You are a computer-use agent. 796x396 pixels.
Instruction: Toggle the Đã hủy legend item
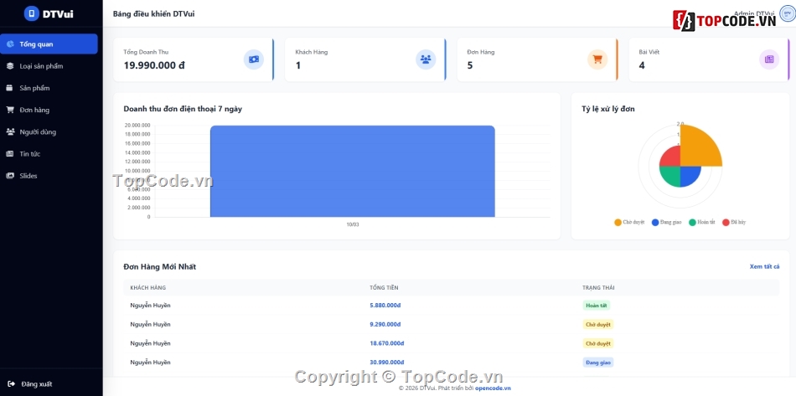point(734,222)
